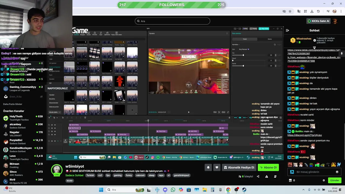This screenshot has width=345, height=194.
Task: Open PurpleBixi channel in sidebar
Action: pos(23,142)
